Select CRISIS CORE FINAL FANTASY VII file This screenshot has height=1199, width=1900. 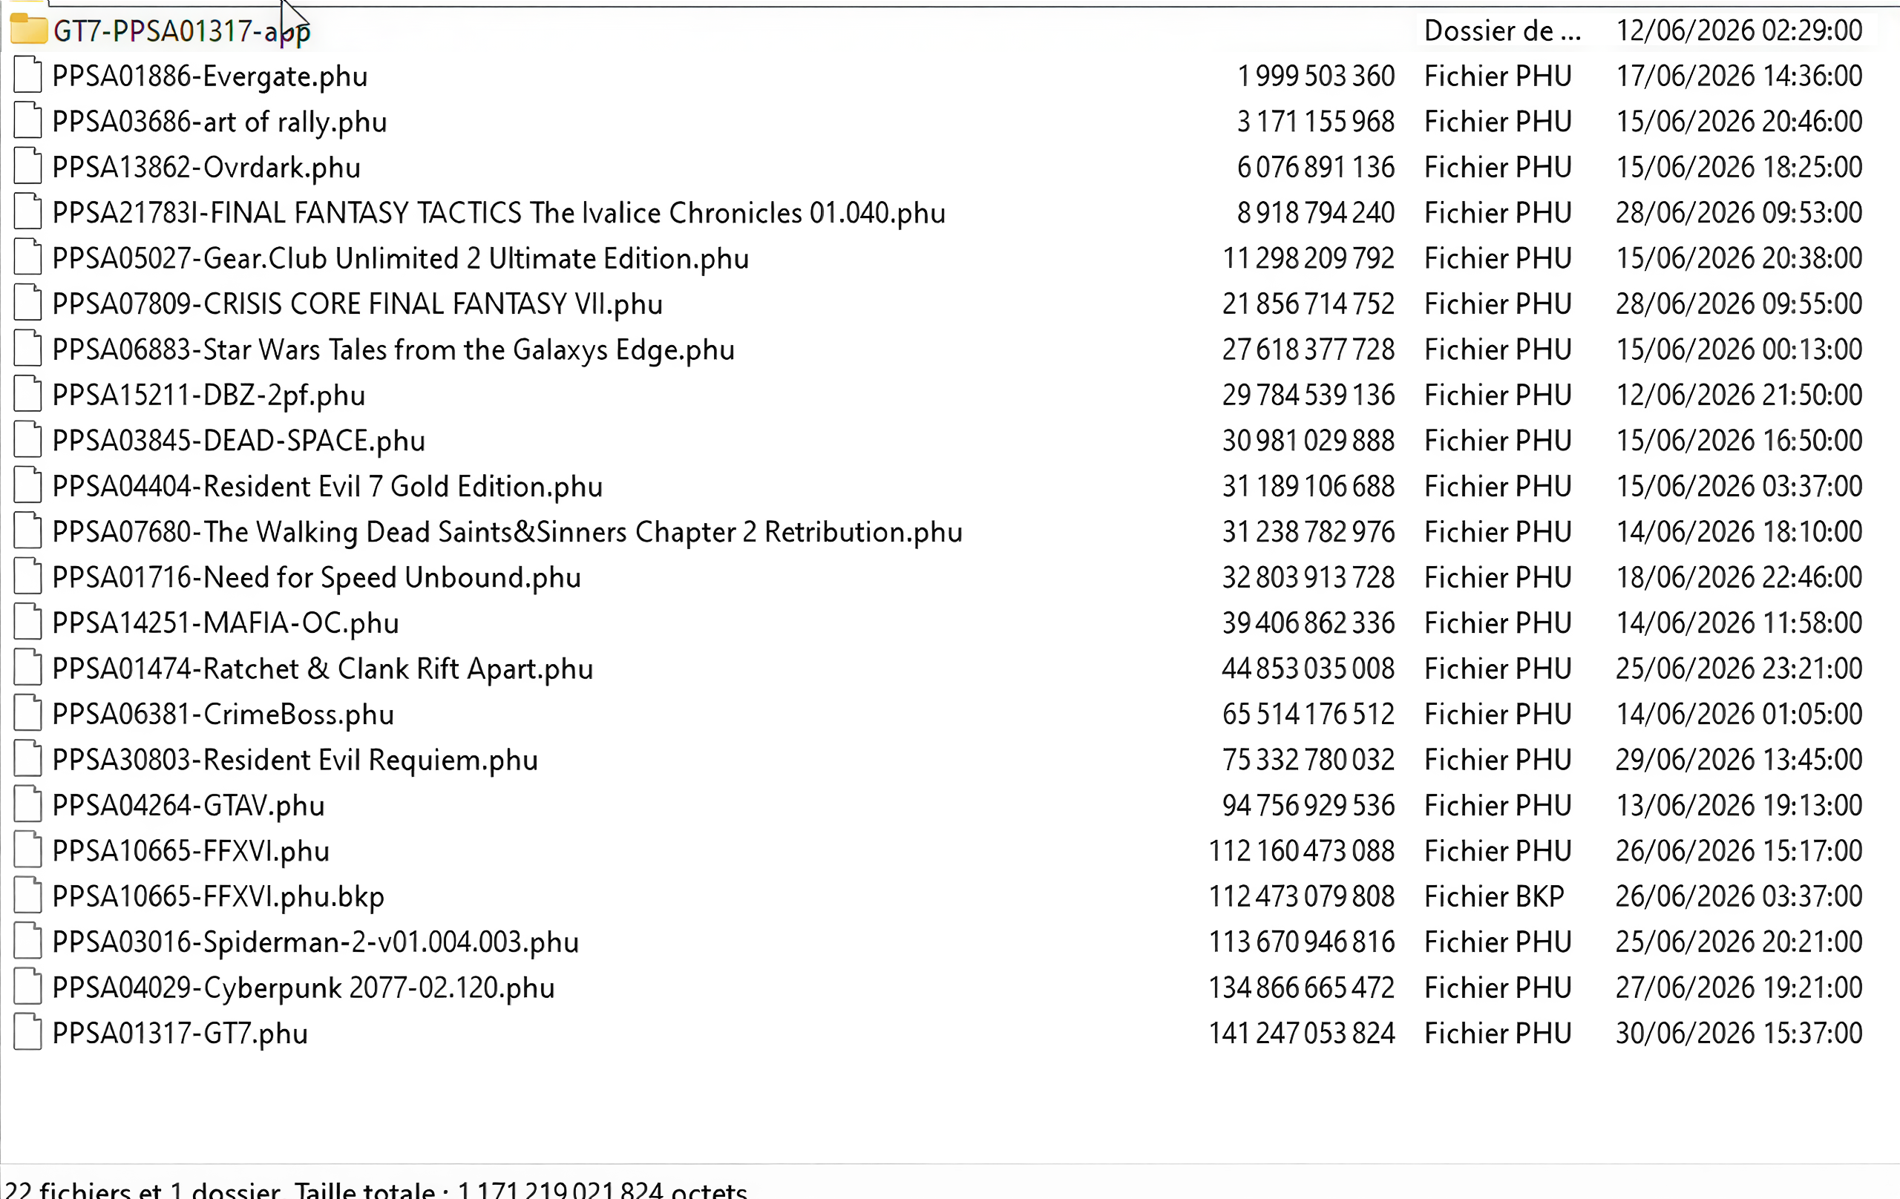(358, 304)
